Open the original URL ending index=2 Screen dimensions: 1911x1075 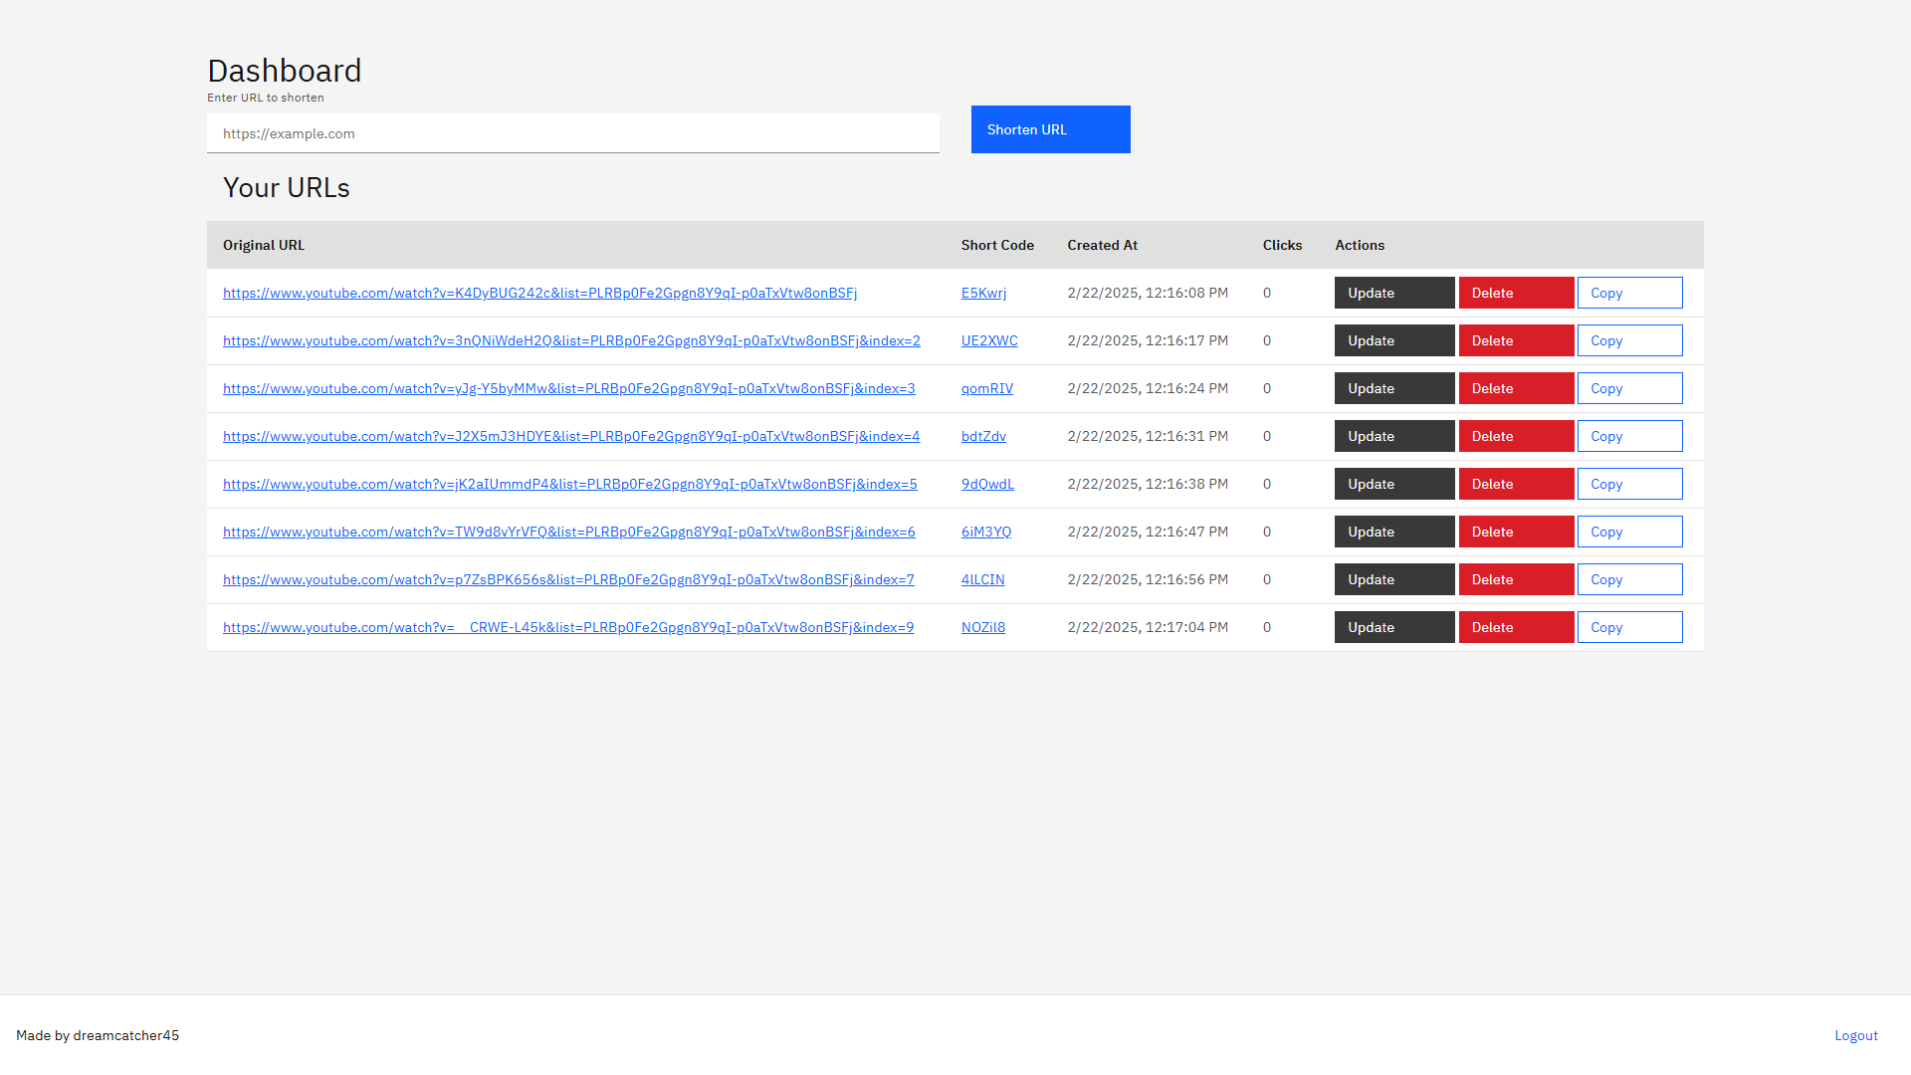(x=571, y=340)
